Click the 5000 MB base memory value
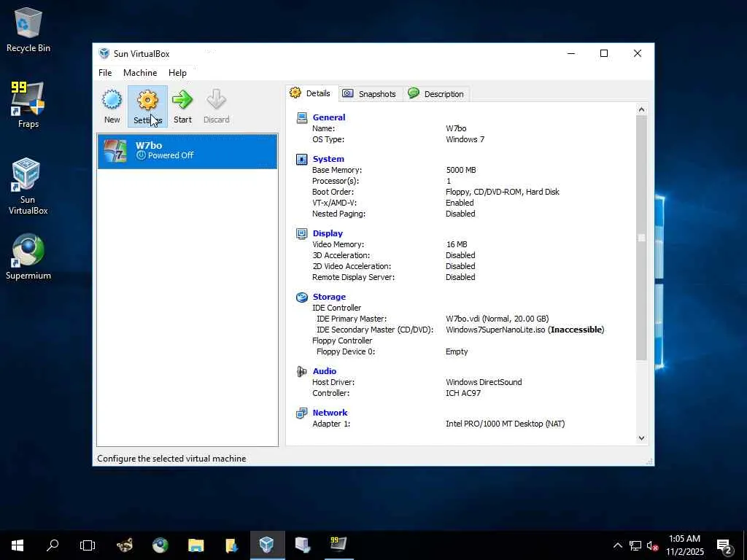Viewport: 747px width, 560px height. pos(461,170)
